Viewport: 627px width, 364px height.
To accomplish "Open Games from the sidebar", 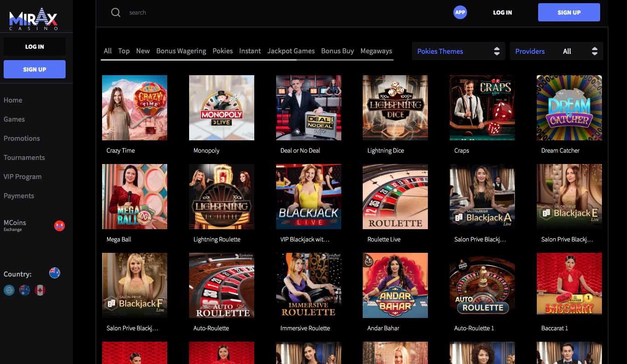I will pyautogui.click(x=14, y=119).
